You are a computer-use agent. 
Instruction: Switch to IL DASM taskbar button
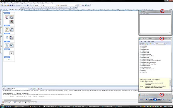pos(122,107)
